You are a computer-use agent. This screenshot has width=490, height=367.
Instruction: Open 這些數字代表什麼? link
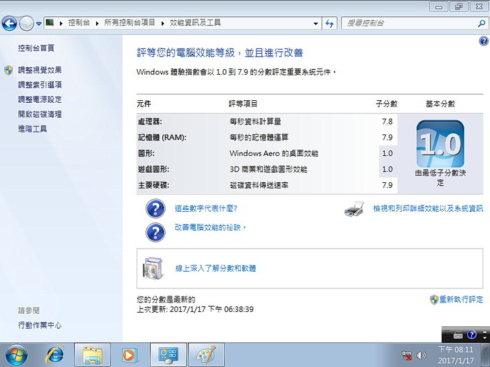coord(206,208)
